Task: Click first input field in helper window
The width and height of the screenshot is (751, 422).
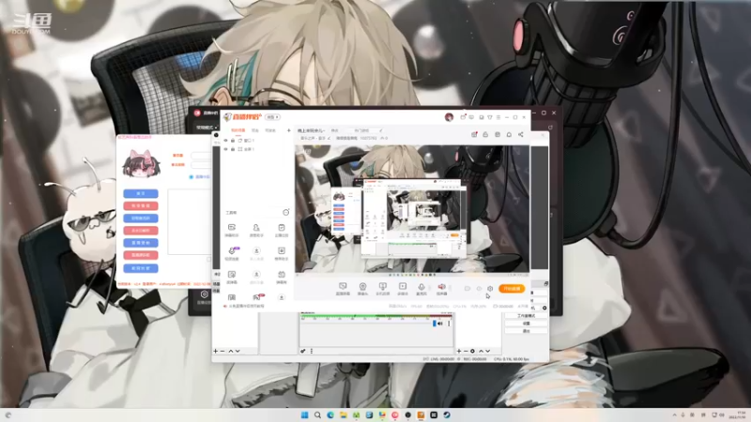Action: [201, 156]
